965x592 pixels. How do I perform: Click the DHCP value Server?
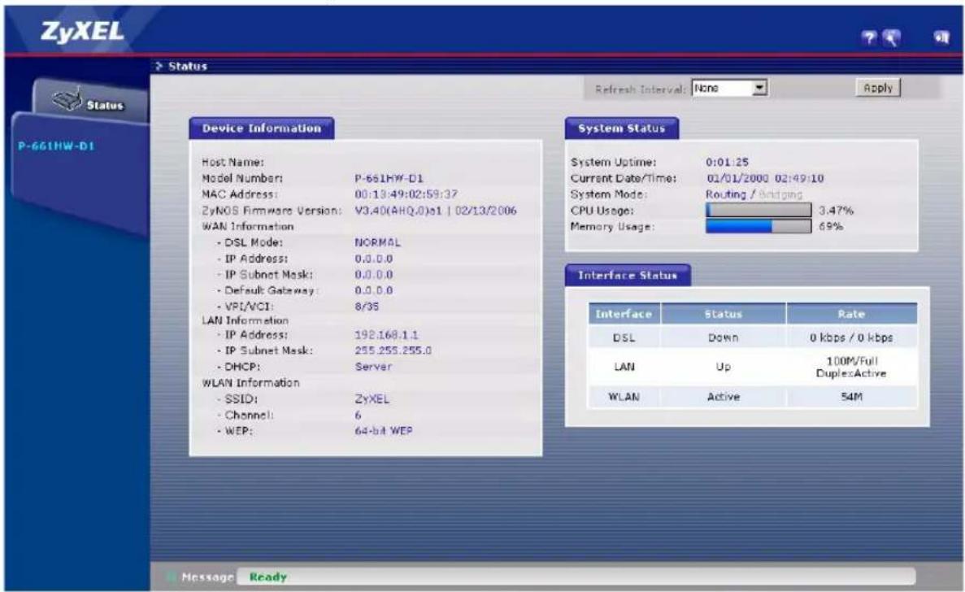point(373,366)
